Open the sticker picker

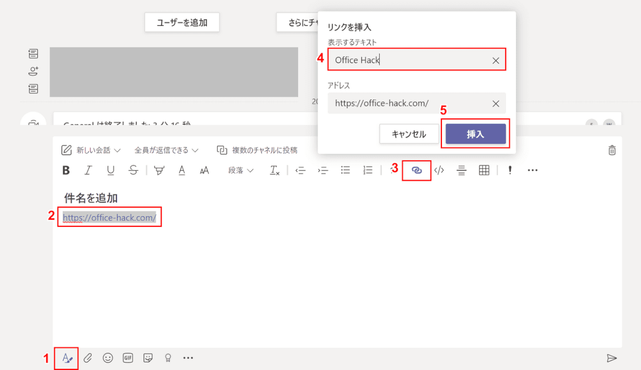coord(148,358)
